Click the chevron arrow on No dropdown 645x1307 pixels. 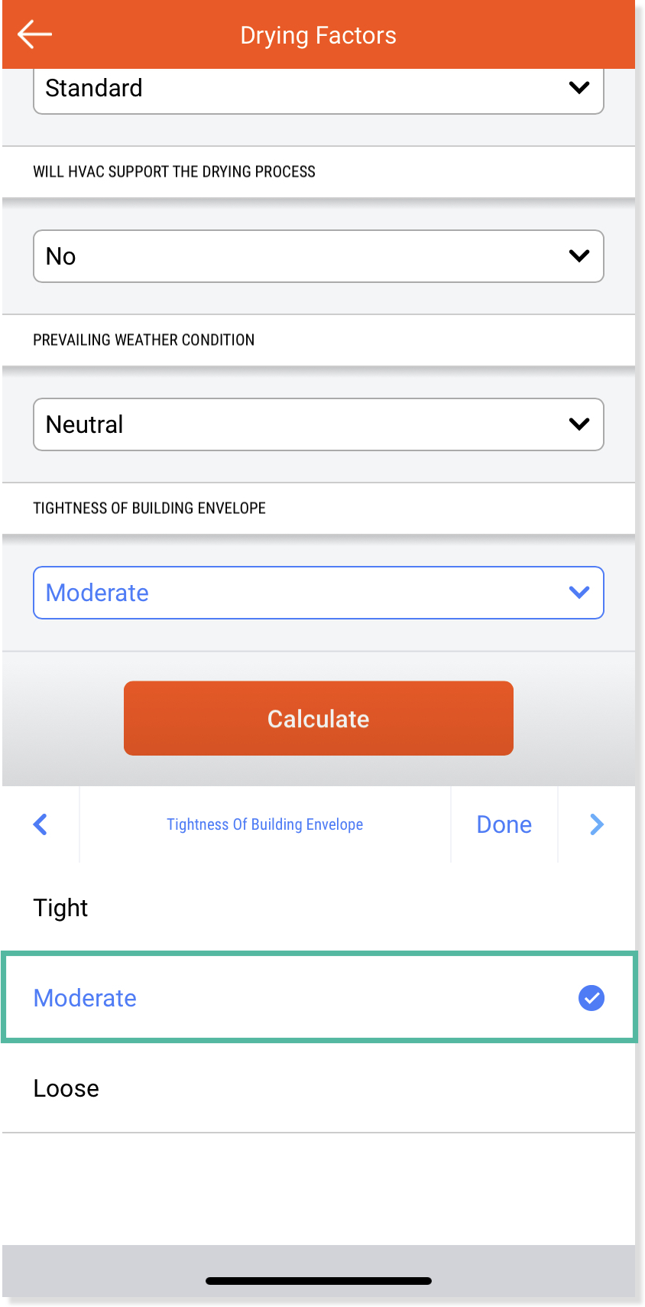tap(579, 255)
